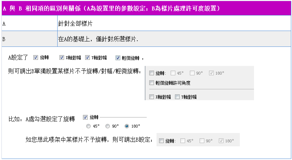Toggle 180° checkbox in the middle gray panel

(212, 73)
